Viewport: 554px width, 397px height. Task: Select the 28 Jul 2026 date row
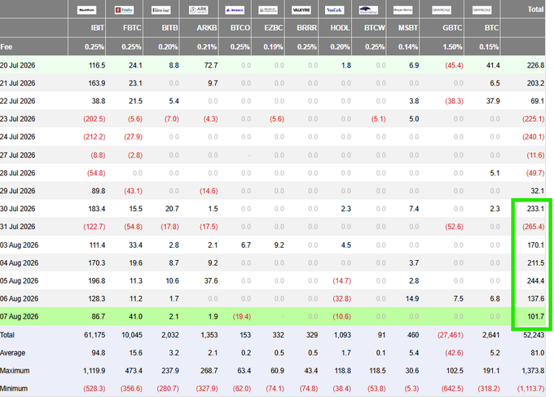[x=272, y=173]
